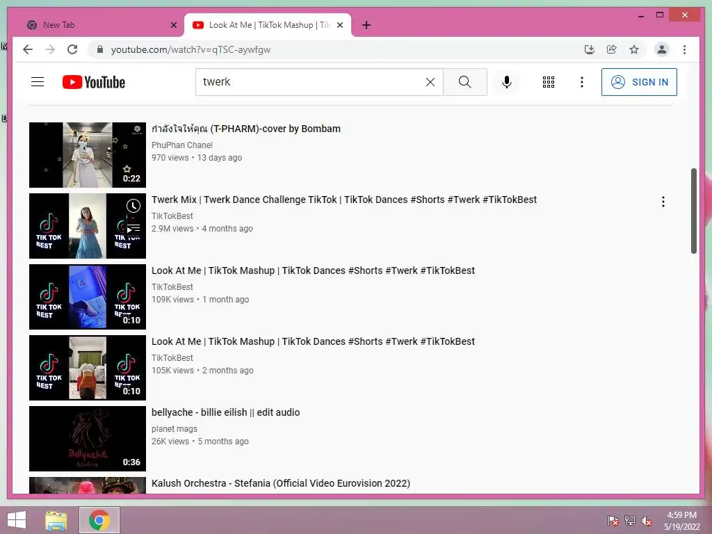
Task: Open the T-PHARM cover by Bombam thumbnail
Action: pyautogui.click(x=88, y=155)
